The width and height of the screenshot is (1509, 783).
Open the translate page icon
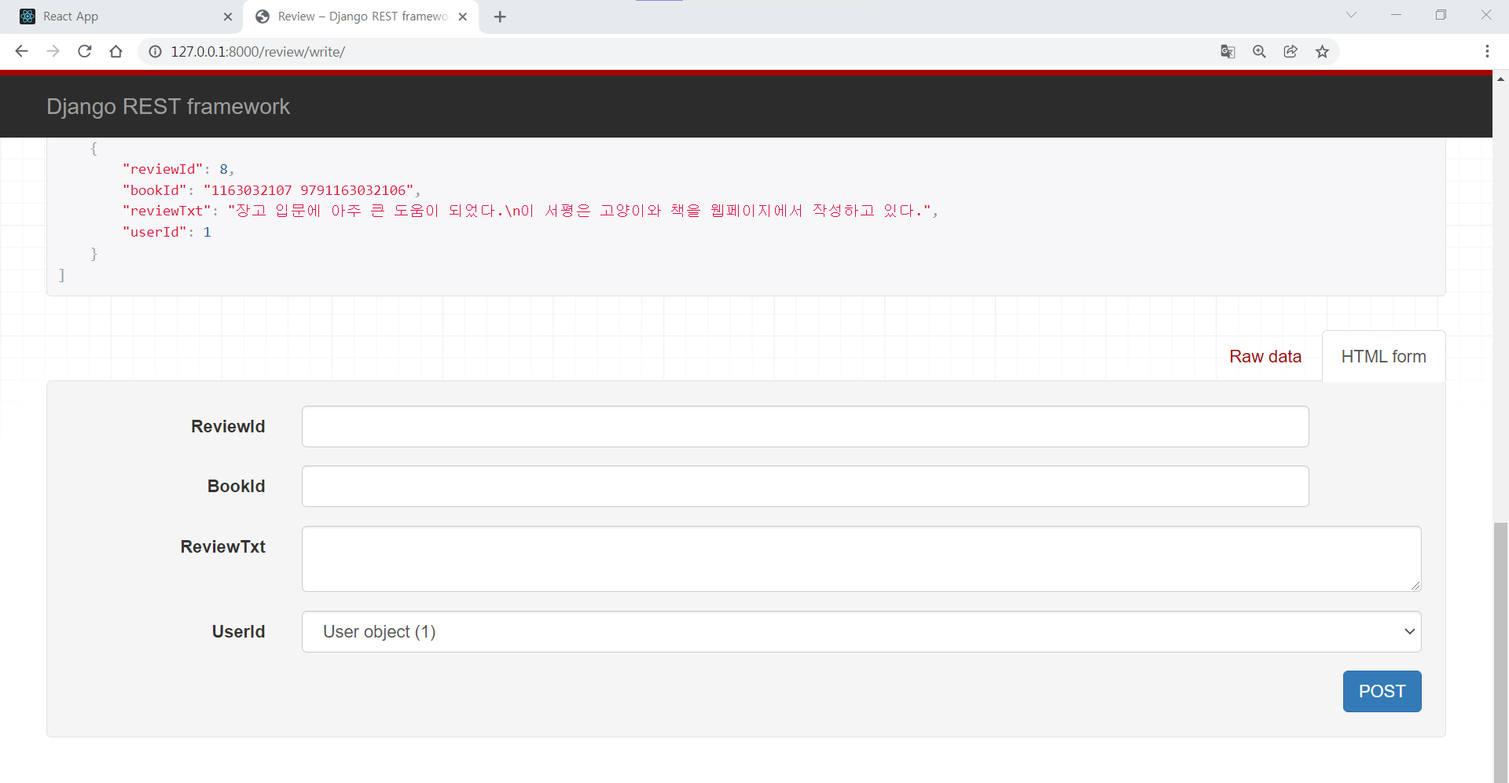click(1228, 51)
